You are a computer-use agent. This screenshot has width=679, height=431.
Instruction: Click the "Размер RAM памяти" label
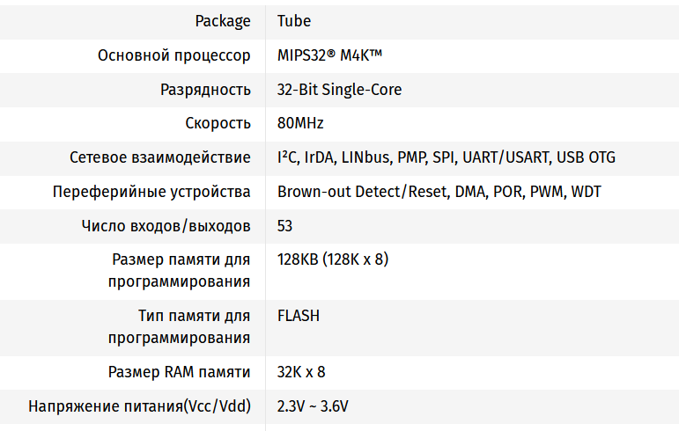click(x=179, y=372)
